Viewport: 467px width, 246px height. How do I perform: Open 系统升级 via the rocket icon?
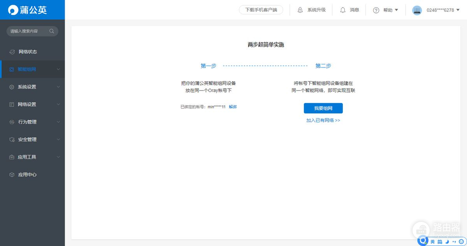coord(299,10)
